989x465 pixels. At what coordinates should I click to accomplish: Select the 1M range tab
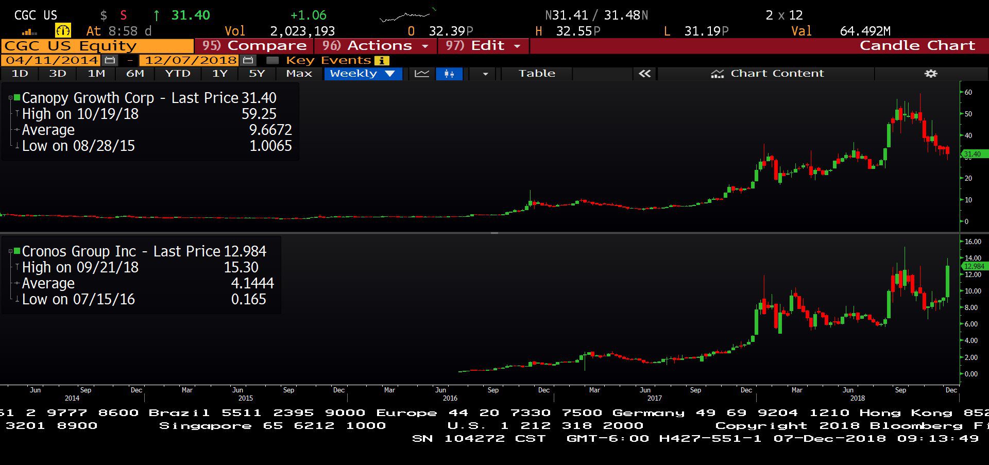(x=96, y=74)
